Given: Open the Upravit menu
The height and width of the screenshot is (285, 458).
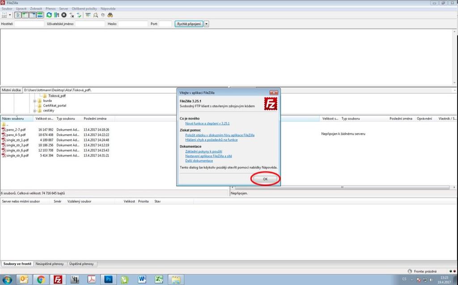Looking at the screenshot, I should coord(21,9).
